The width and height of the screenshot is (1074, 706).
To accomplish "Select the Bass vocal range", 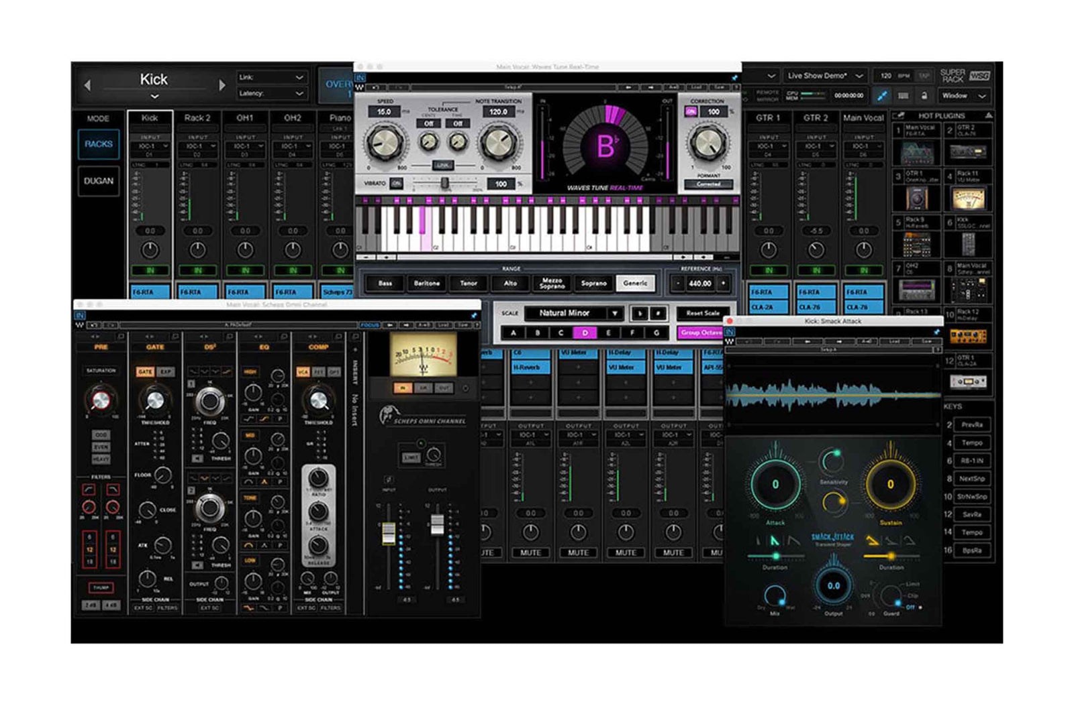I will click(385, 284).
